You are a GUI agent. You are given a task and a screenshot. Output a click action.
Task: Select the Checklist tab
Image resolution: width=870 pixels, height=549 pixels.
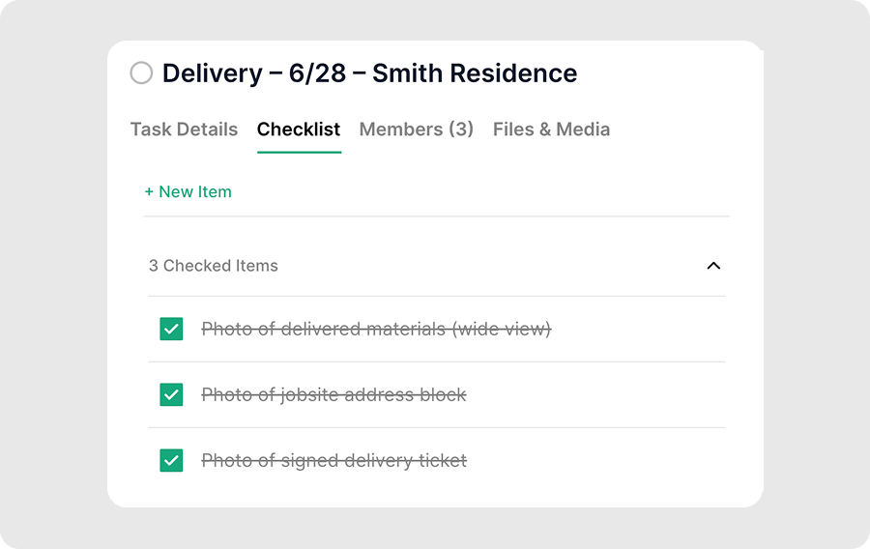299,130
